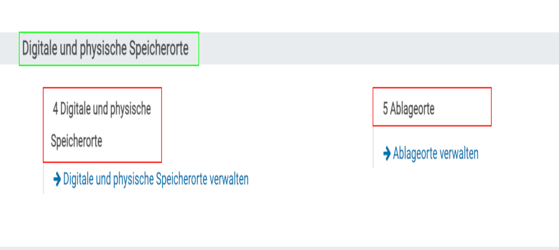559x250 pixels.
Task: Click the arrow icon before Ablageorte verwalten
Action: pyautogui.click(x=387, y=153)
